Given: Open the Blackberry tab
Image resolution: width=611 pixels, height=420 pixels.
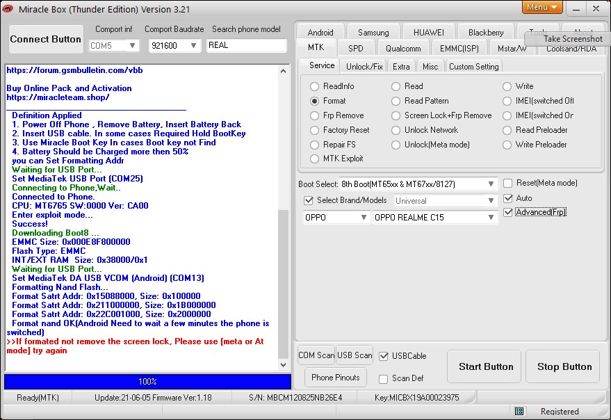Looking at the screenshot, I should coord(486,32).
